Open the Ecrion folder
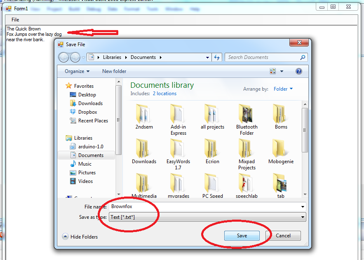This screenshot has height=260, width=364. [212, 151]
